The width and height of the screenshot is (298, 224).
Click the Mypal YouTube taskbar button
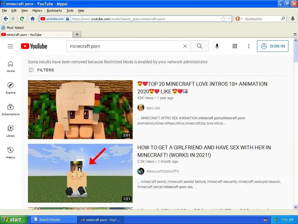click(101, 220)
